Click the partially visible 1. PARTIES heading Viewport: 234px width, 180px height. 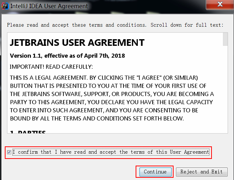pyautogui.click(x=28, y=132)
